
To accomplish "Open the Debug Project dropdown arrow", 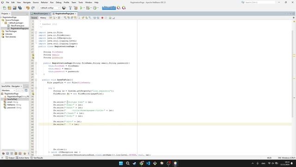I will pos(91,8).
